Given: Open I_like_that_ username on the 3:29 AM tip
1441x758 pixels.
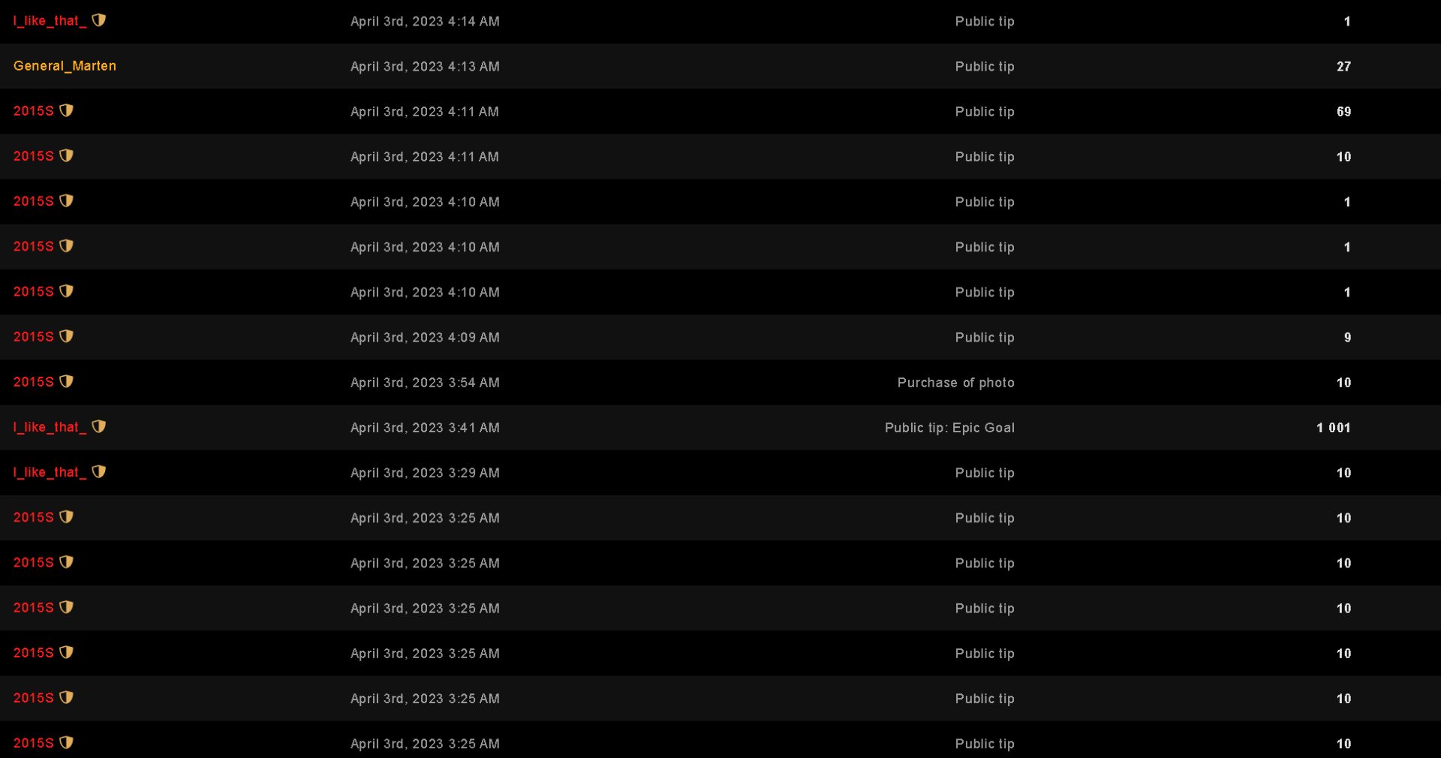Looking at the screenshot, I should coord(50,472).
